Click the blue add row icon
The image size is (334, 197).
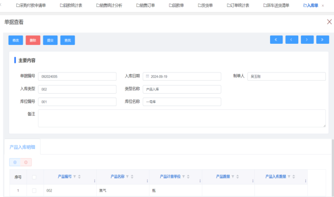tap(15, 162)
